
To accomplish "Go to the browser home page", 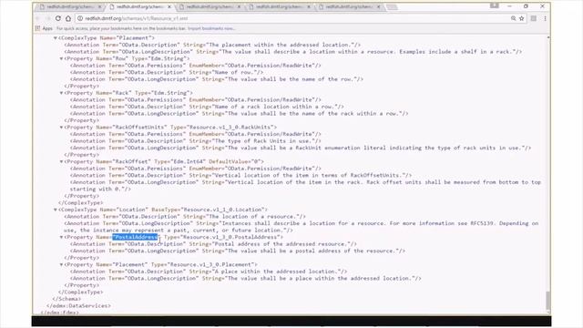I will click(68, 18).
